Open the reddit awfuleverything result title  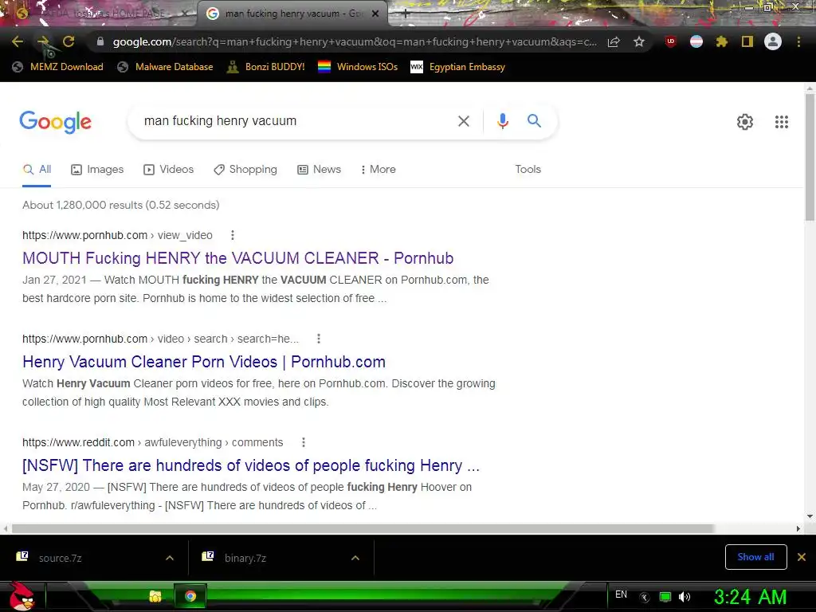[x=251, y=465]
